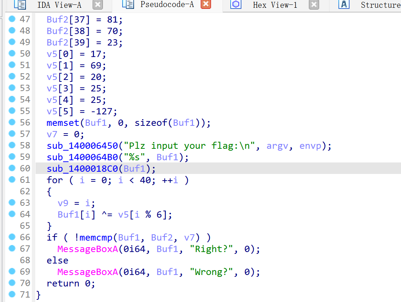
Task: Click MessageBoxA call with "Right?"
Action: tap(88, 249)
